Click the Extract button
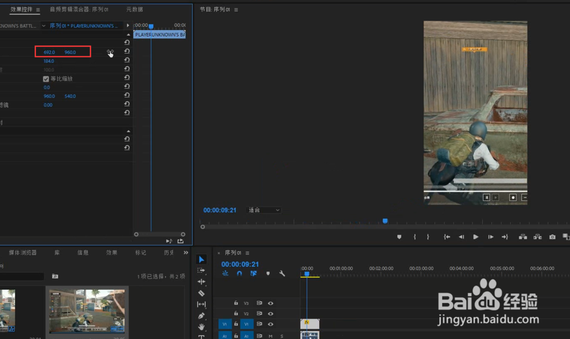570x339 pixels. pyautogui.click(x=538, y=237)
